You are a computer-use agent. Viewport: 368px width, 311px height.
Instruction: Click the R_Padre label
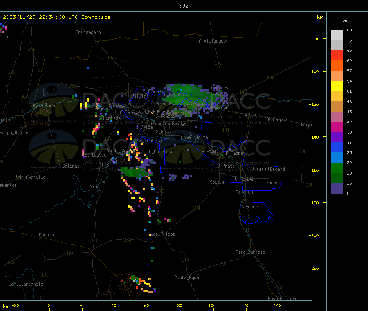coord(234,153)
